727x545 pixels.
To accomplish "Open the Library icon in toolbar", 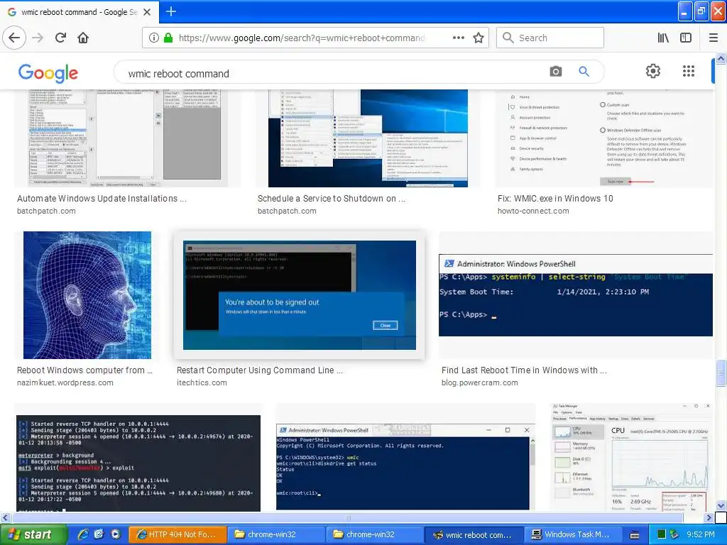I will point(663,38).
